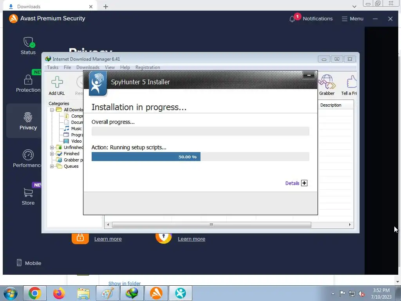Expand installer Details plus box
The image size is (401, 301).
tap(304, 183)
